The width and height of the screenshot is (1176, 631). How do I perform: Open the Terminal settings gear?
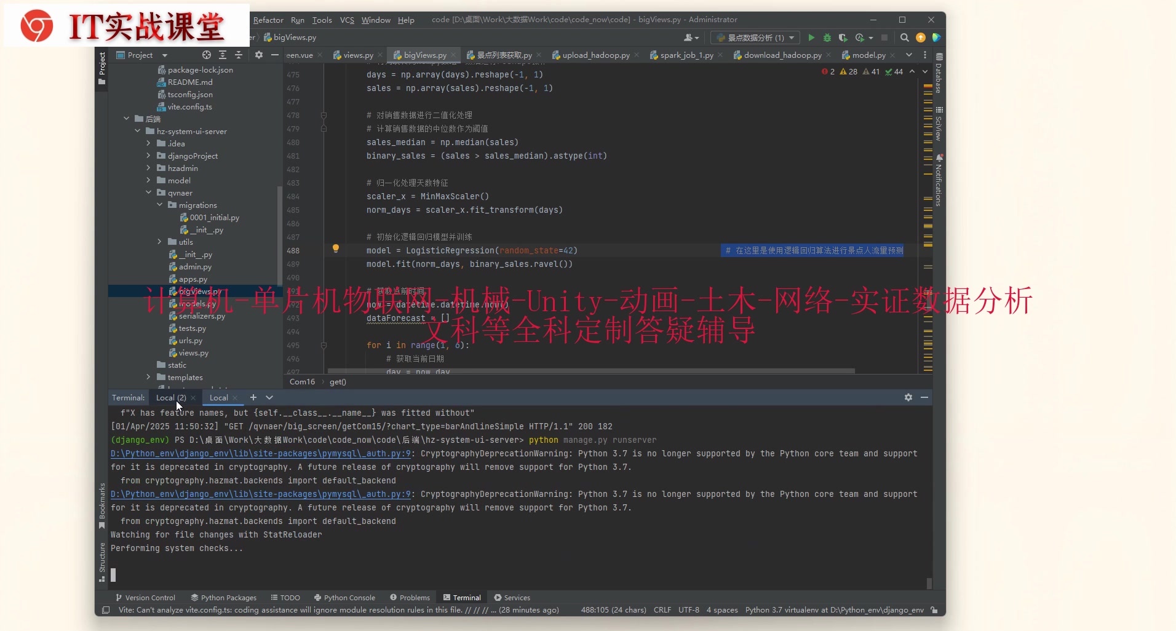coord(908,397)
